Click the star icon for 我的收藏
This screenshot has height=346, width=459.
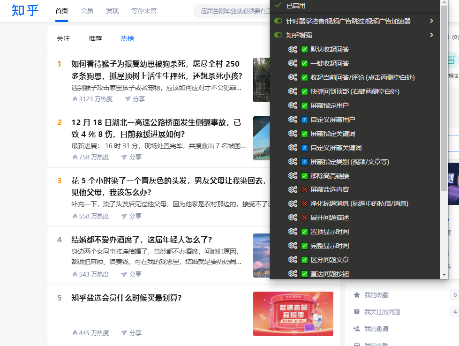point(356,295)
